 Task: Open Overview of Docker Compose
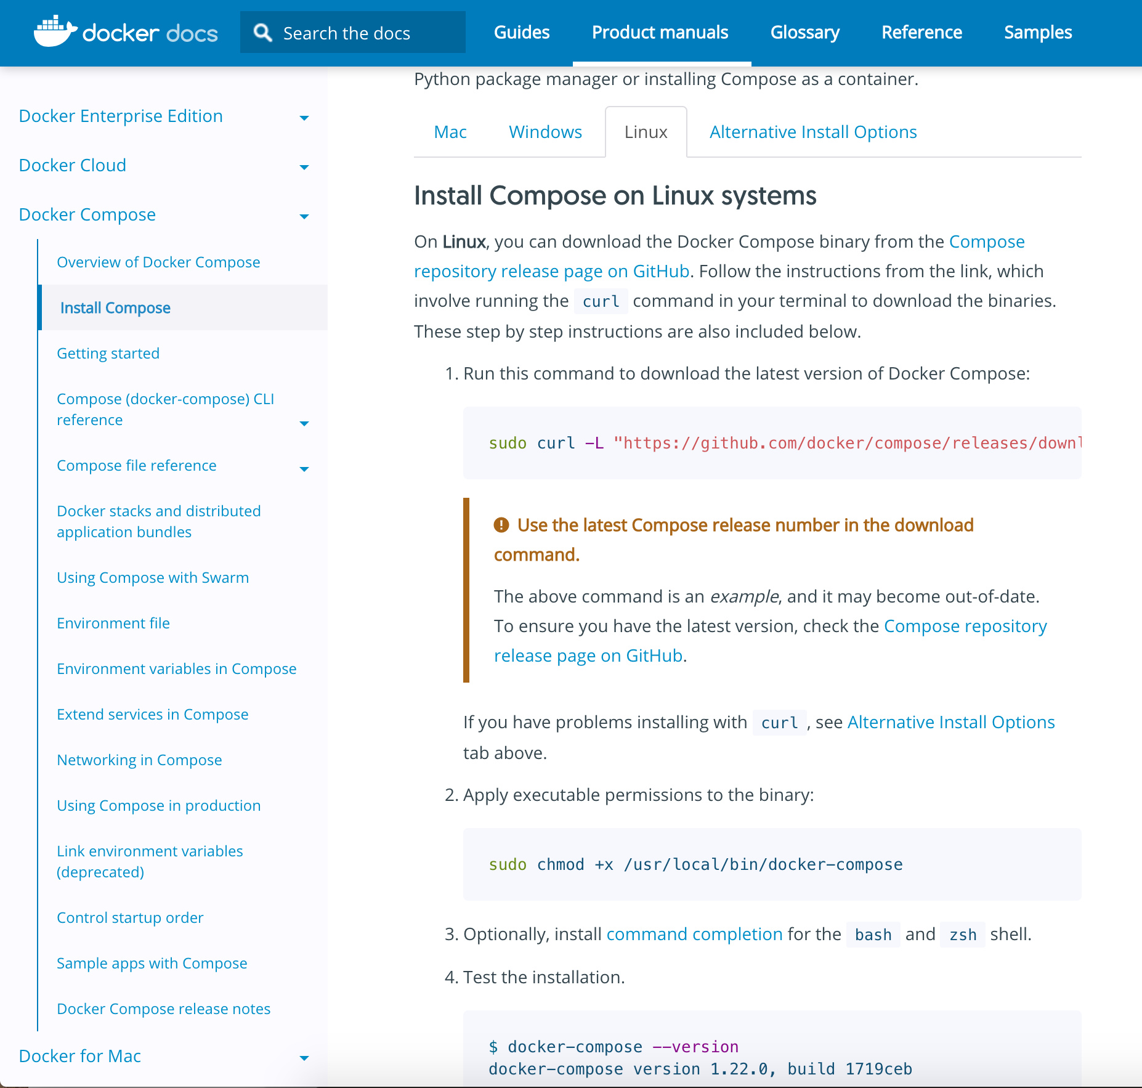tap(158, 262)
